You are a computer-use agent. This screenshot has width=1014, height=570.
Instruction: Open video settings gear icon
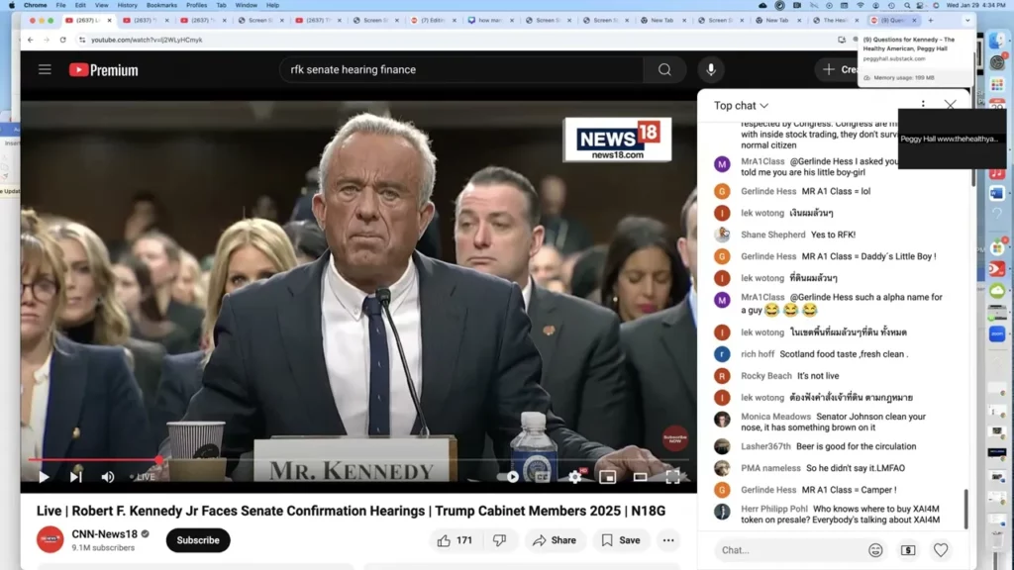574,477
